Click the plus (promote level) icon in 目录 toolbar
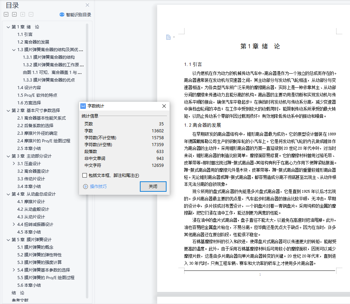 pos(23,15)
